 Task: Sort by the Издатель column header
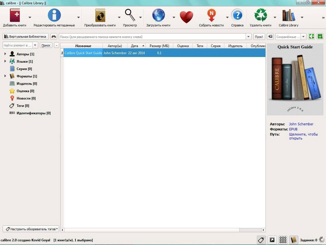(235, 46)
